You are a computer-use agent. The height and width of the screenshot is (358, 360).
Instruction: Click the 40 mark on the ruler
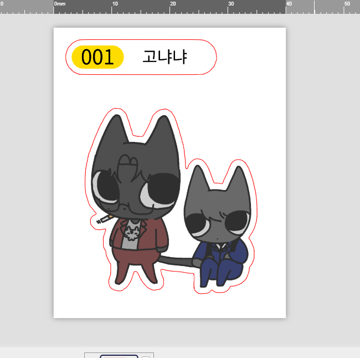pos(289,4)
